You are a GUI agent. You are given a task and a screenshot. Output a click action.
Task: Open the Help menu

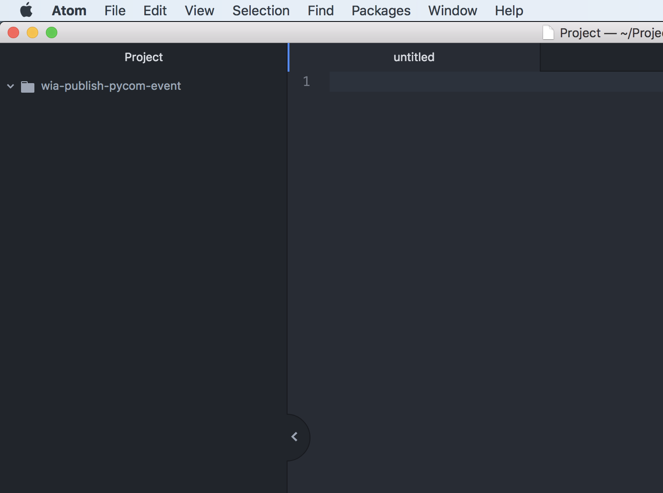[509, 11]
